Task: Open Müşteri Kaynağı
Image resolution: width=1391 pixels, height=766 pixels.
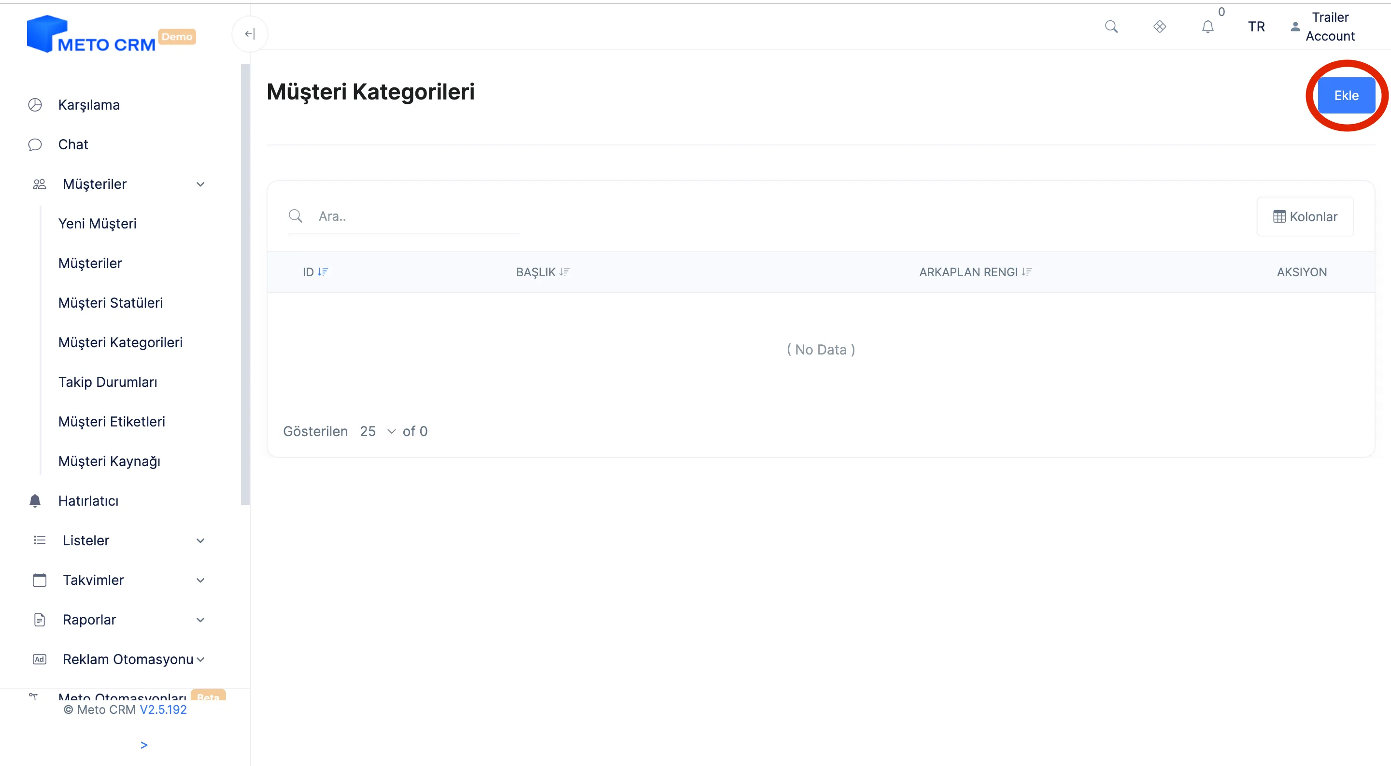Action: [109, 462]
